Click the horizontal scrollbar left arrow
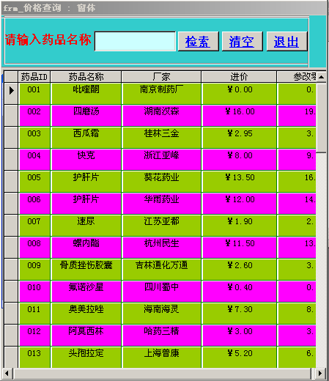Screen dimensions: 329x381 (7, 374)
